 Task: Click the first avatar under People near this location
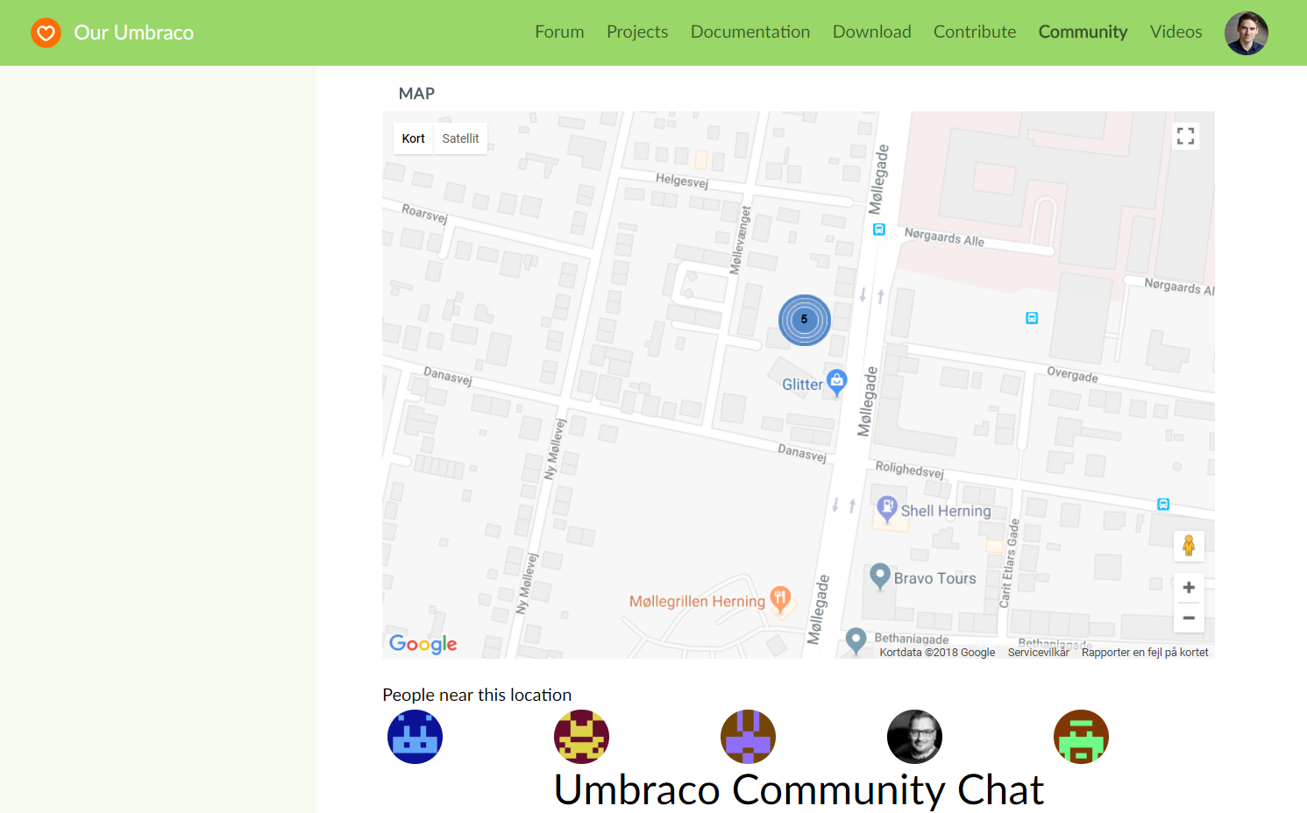point(415,737)
